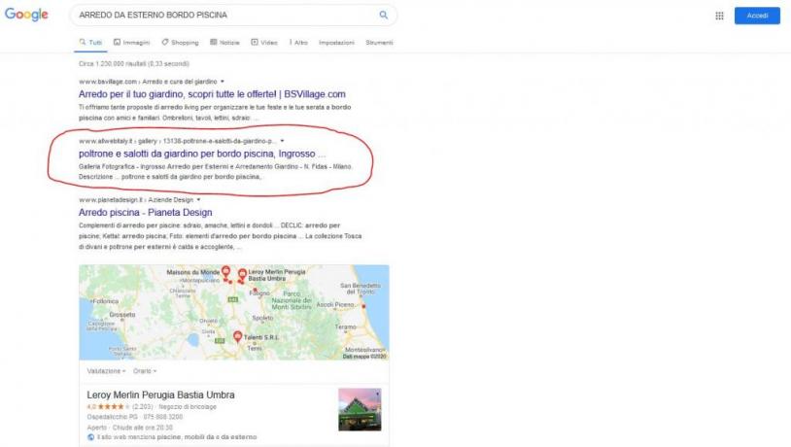Click the Video play icon
The image size is (791, 447).
[x=255, y=42]
